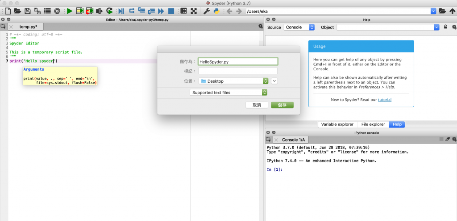Open the Spyder tutorial link
Viewport: 457px width, 221px height.
[x=385, y=100]
